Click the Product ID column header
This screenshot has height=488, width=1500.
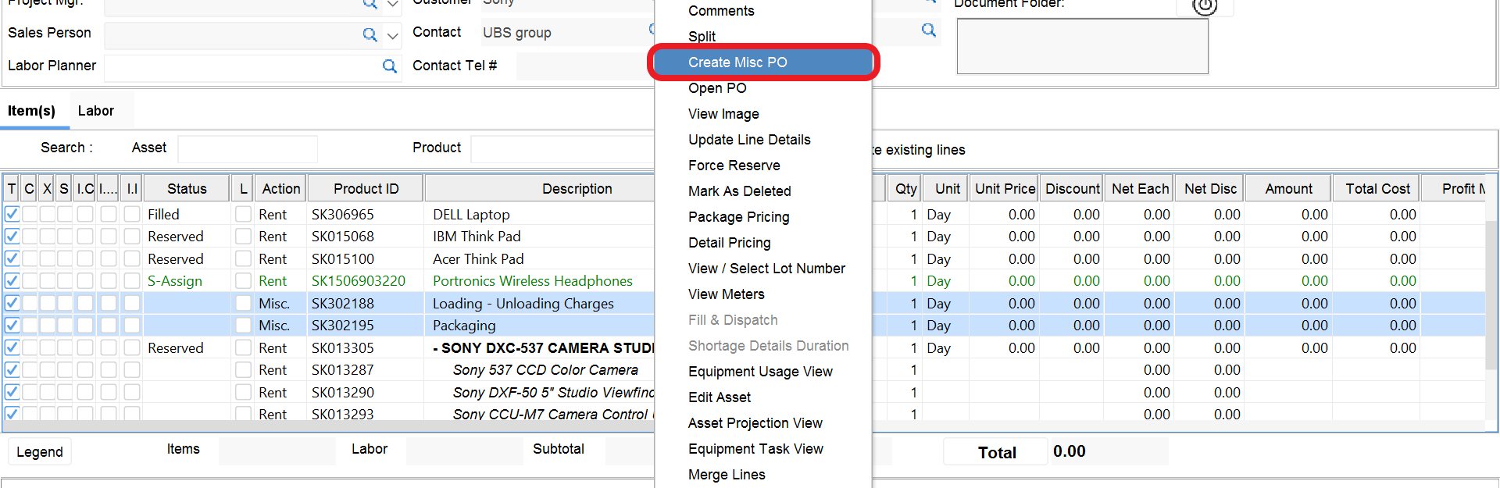click(366, 189)
